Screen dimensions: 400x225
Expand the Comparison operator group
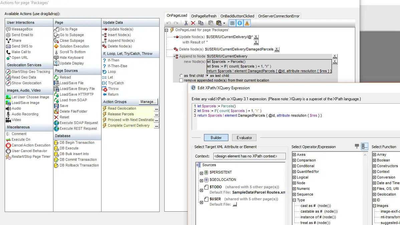click(294, 160)
